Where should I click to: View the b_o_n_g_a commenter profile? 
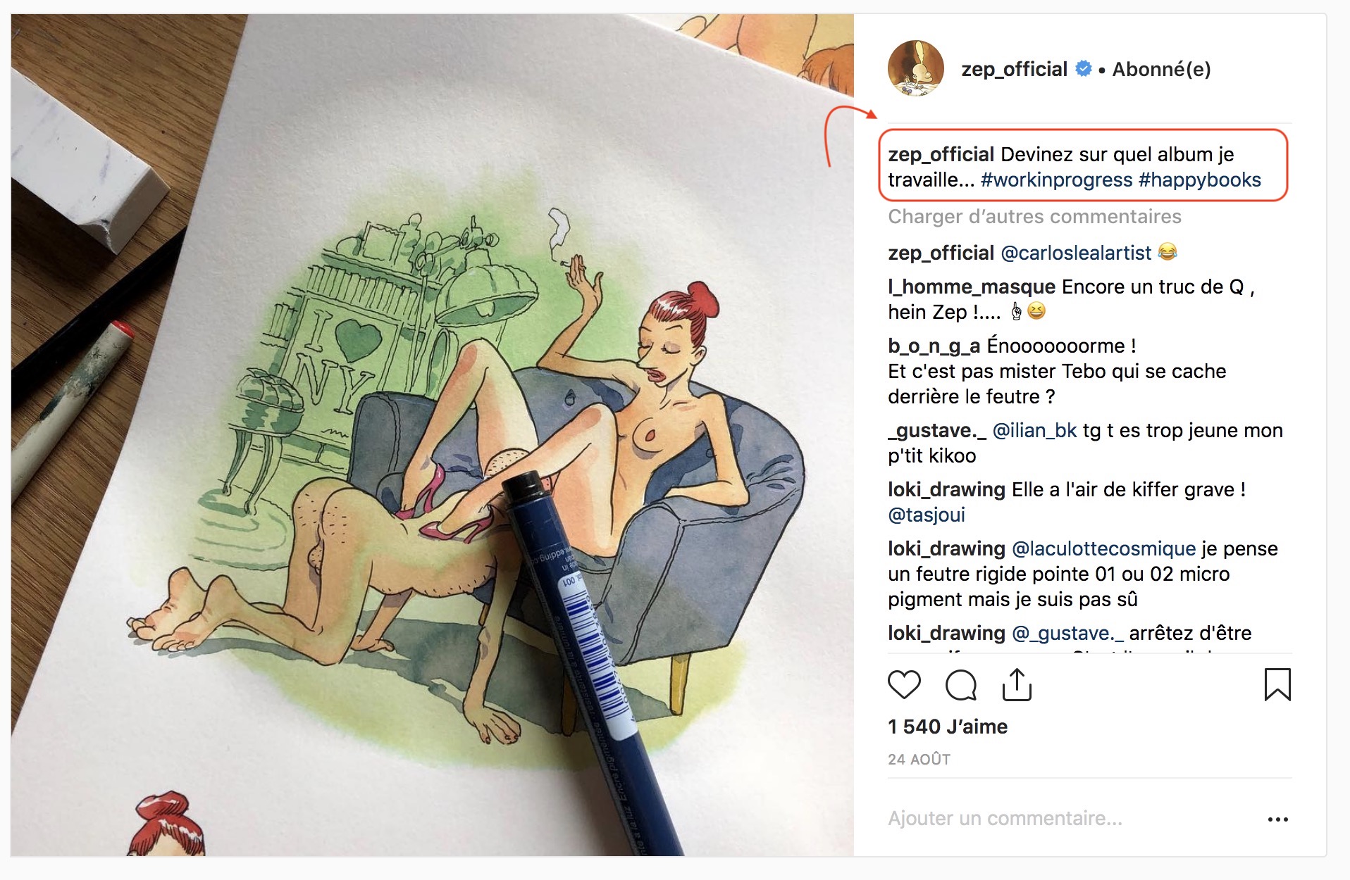(x=934, y=346)
